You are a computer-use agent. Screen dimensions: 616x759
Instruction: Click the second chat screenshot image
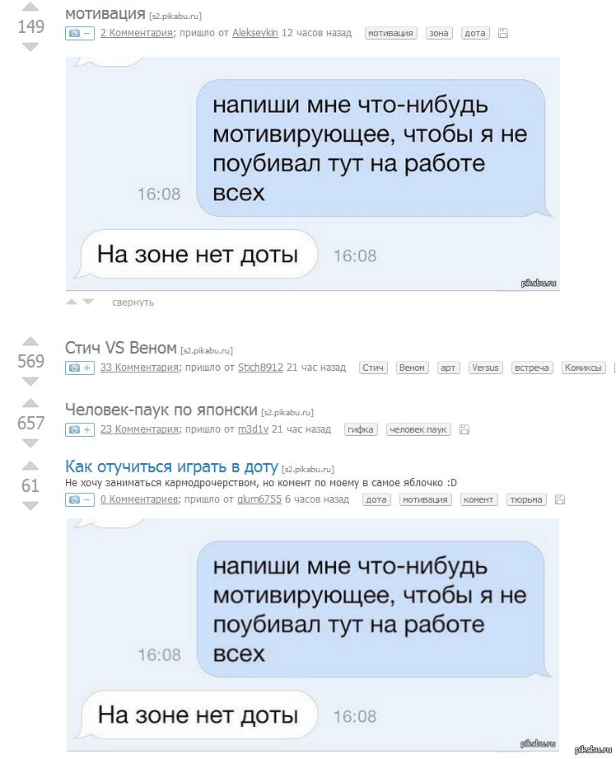pyautogui.click(x=313, y=635)
